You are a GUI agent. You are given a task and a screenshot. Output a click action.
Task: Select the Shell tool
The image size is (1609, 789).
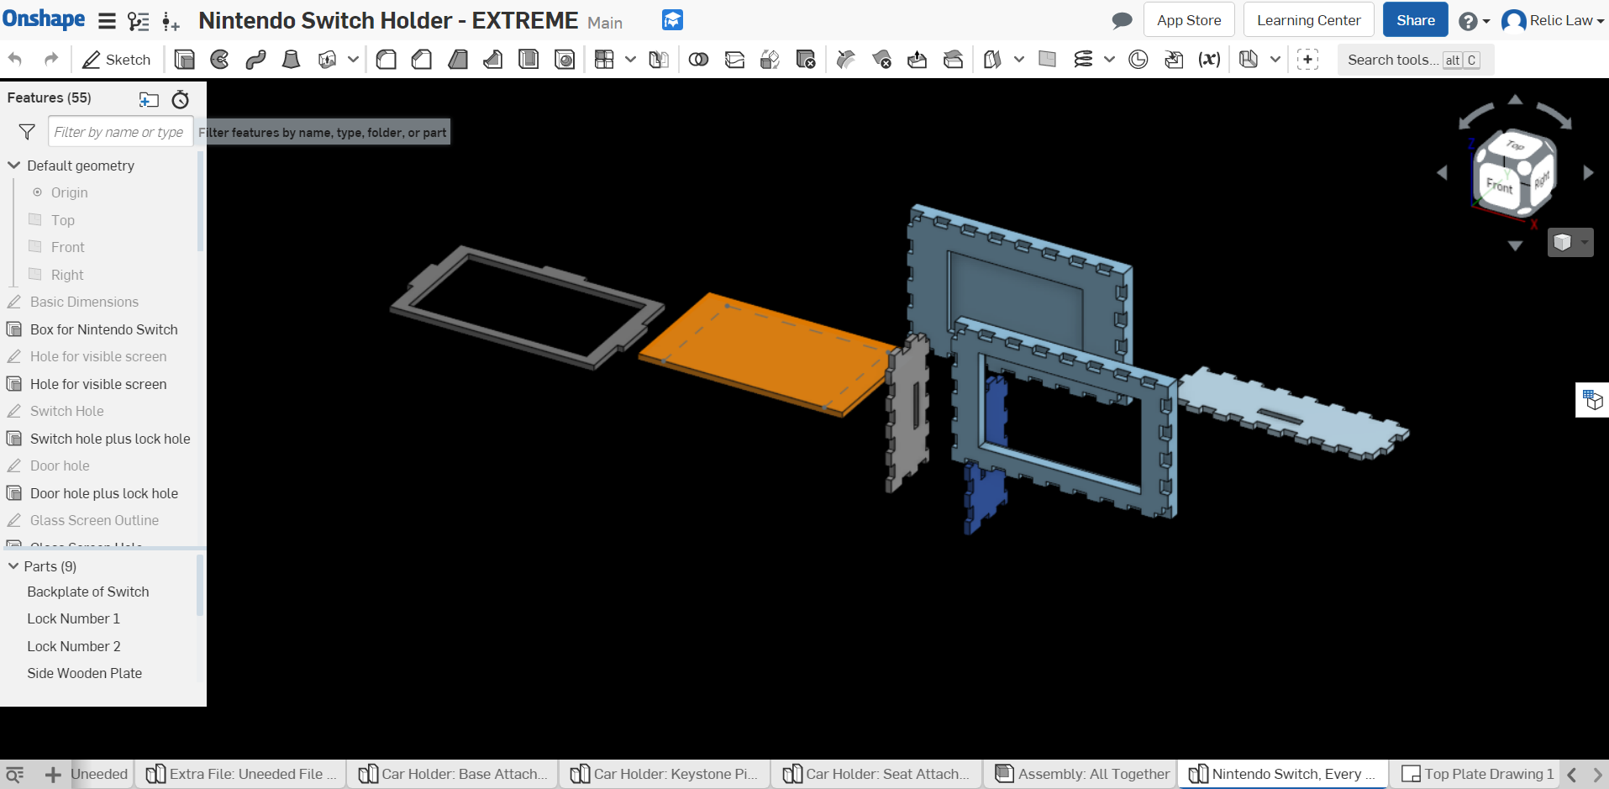coord(528,60)
